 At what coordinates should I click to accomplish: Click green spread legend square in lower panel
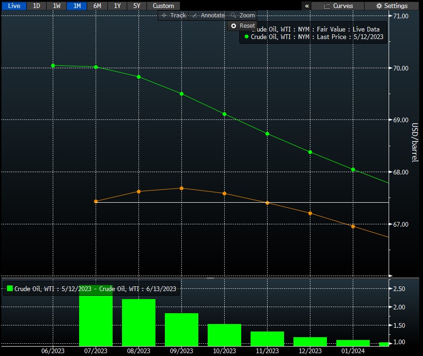9,289
